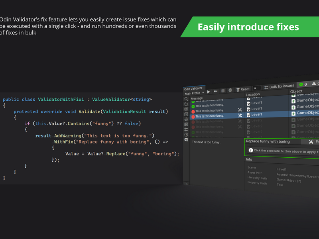319x239 pixels.
Task: Click the Assets/ThrowAway asset path value
Action: pyautogui.click(x=297, y=176)
